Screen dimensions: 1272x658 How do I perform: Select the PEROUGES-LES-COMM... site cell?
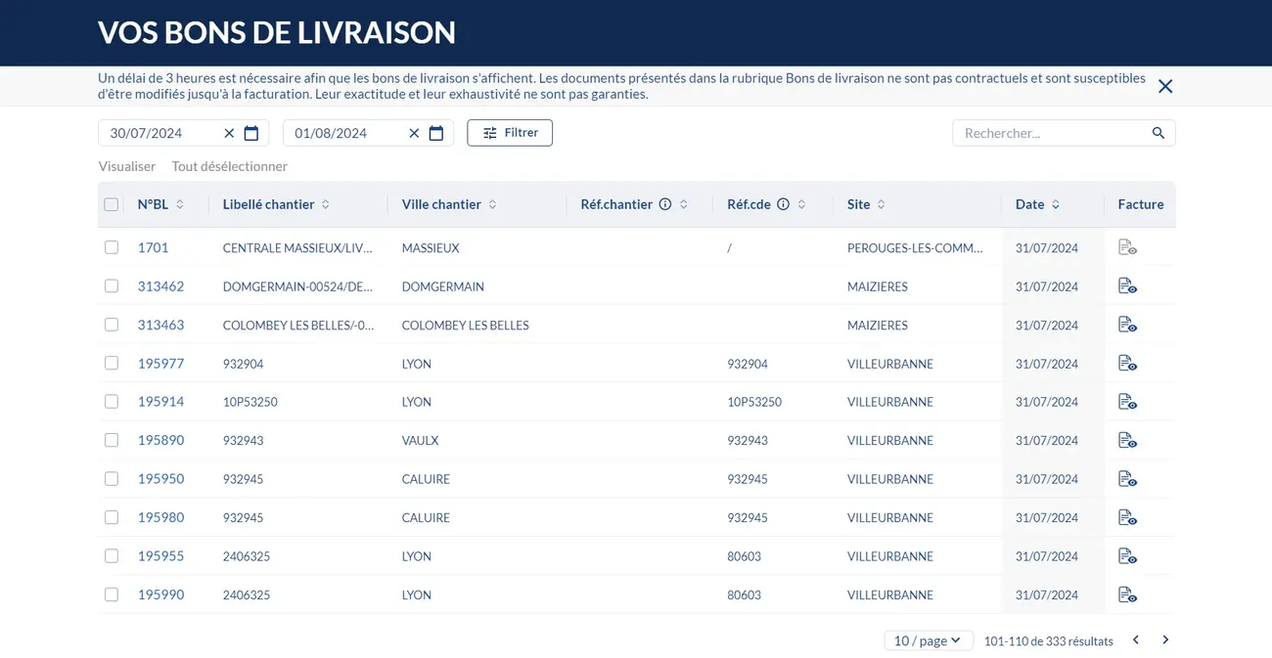915,248
